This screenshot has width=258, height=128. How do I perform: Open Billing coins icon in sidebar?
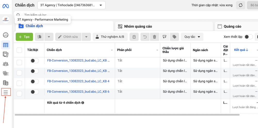click(6, 83)
